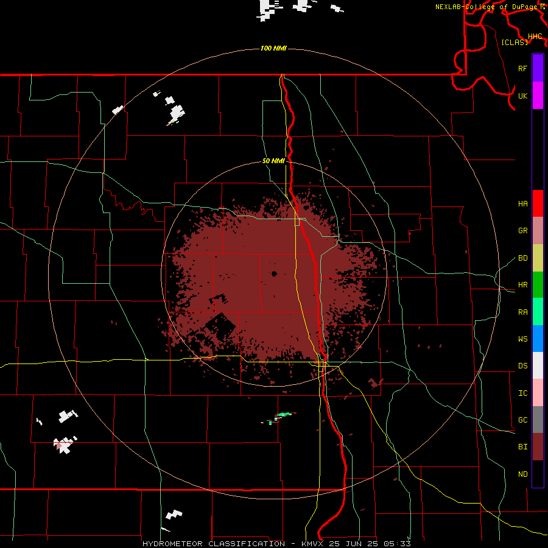This screenshot has height=548, width=548.
Task: Click the BD yellow legend swatch
Action: pyautogui.click(x=538, y=258)
